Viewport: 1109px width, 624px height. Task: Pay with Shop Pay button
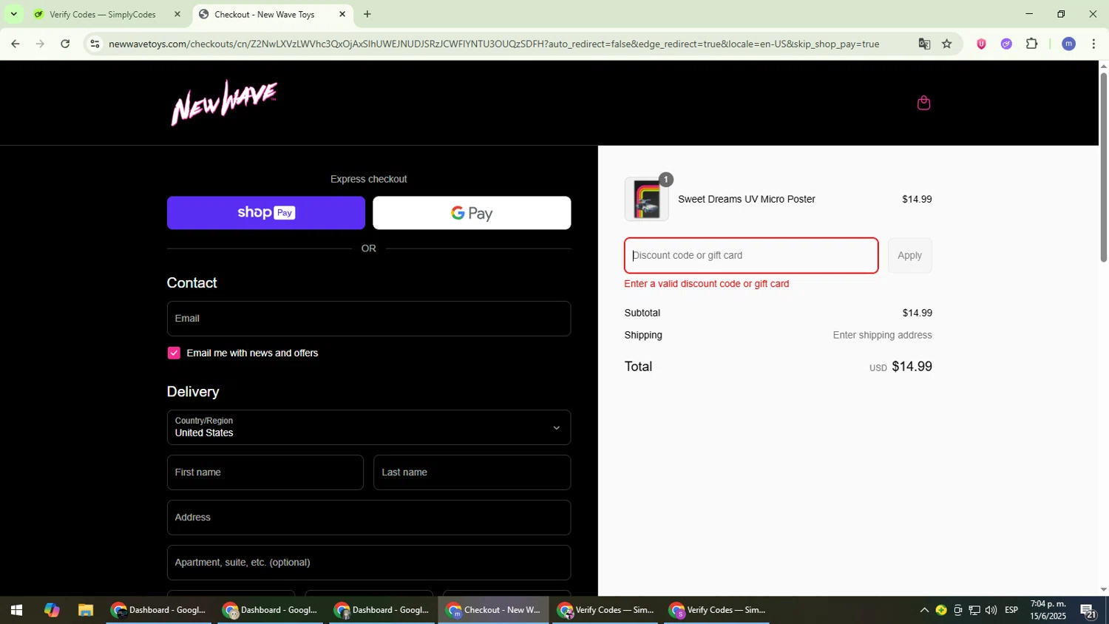[266, 213]
